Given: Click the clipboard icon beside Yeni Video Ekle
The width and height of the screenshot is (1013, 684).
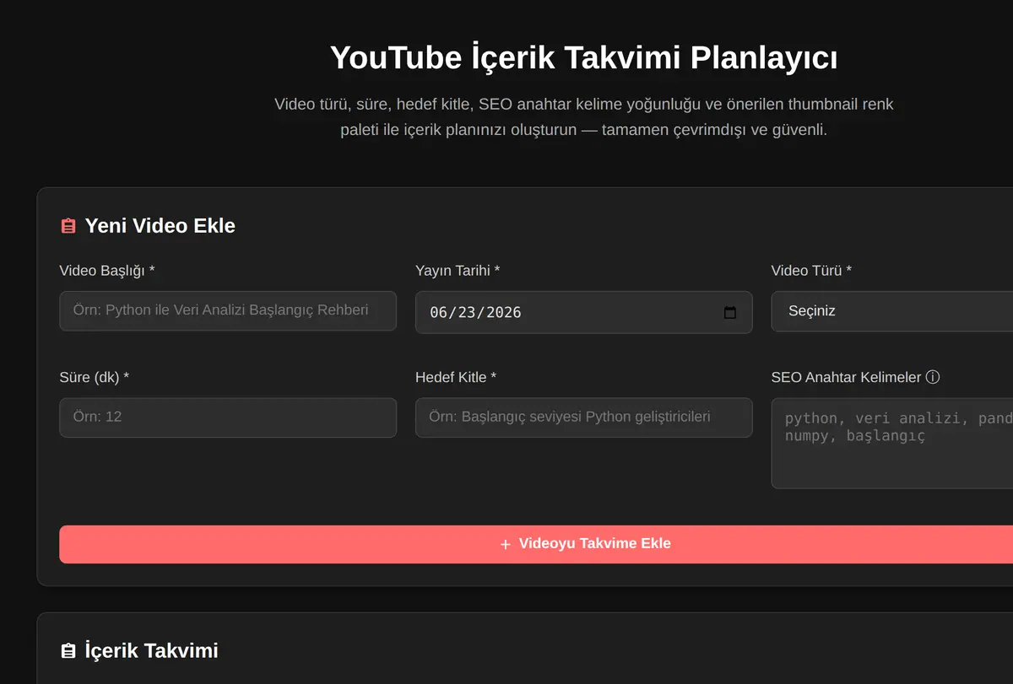Looking at the screenshot, I should point(68,227).
